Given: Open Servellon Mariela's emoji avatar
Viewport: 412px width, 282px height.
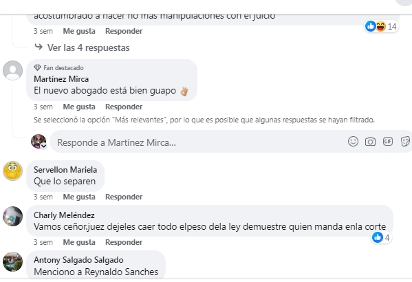Looking at the screenshot, I should coord(12,171).
